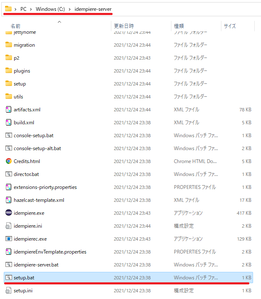Expand the chevron after Windows (C:) in path

point(70,9)
